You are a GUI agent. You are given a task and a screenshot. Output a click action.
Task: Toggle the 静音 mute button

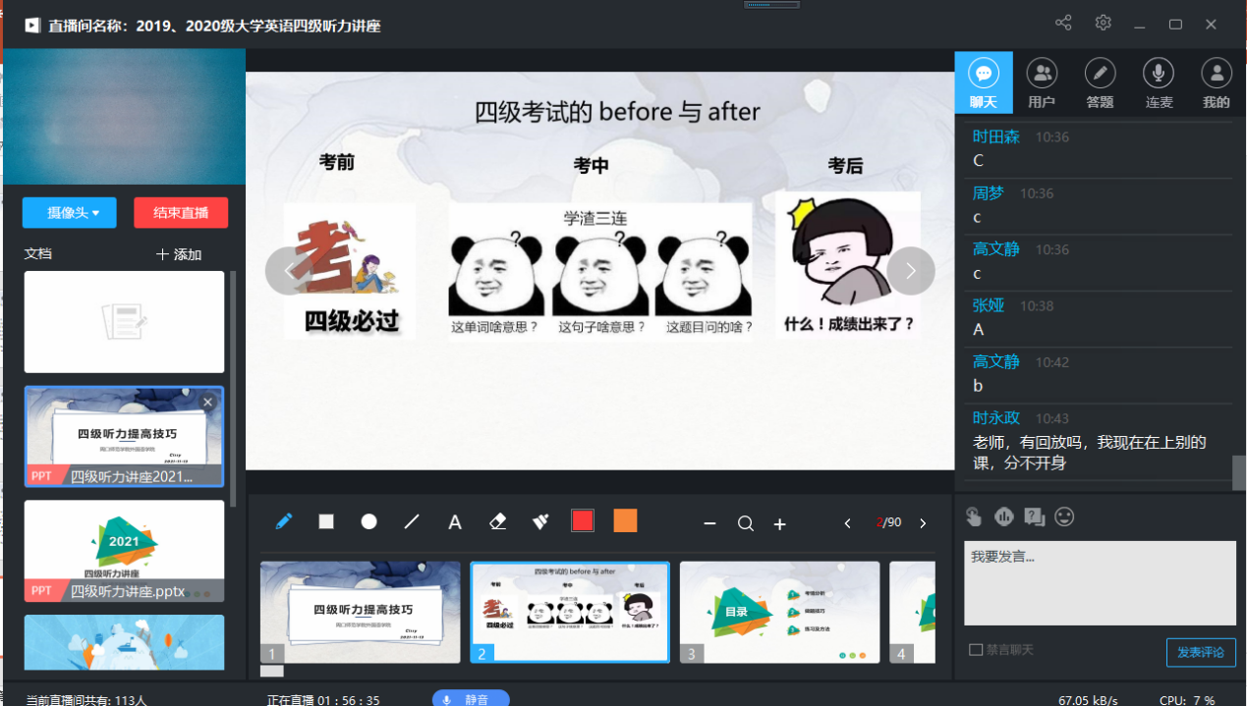471,699
